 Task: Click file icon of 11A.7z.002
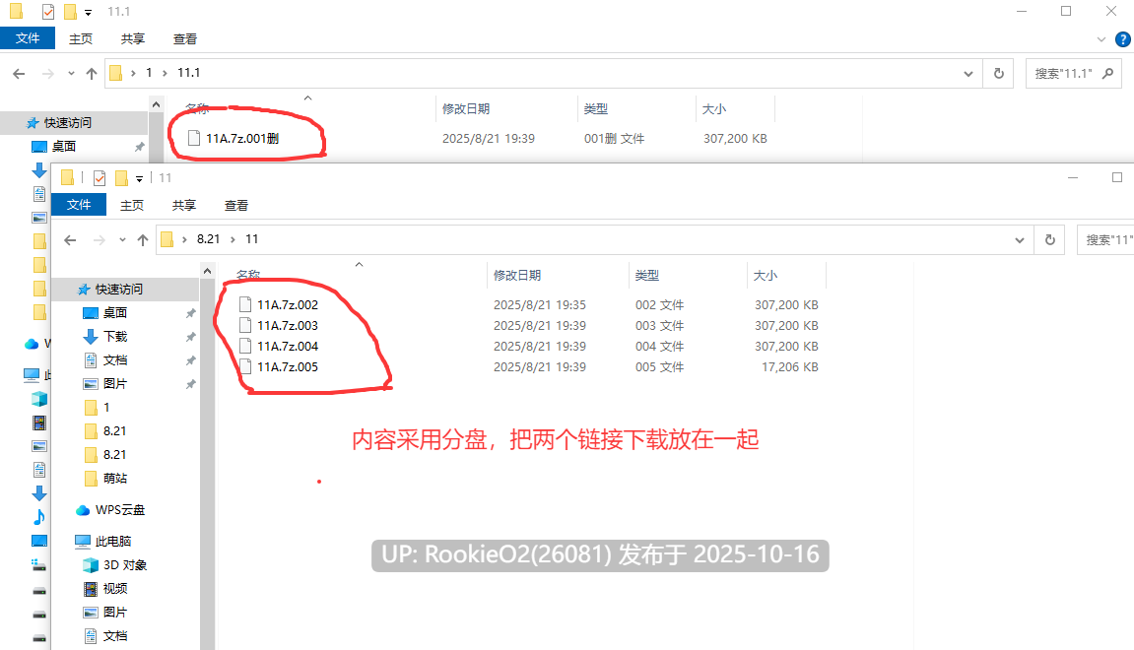(x=245, y=304)
